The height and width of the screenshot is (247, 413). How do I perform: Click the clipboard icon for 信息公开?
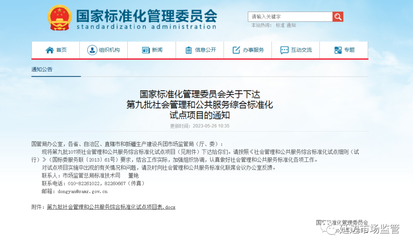coord(189,50)
